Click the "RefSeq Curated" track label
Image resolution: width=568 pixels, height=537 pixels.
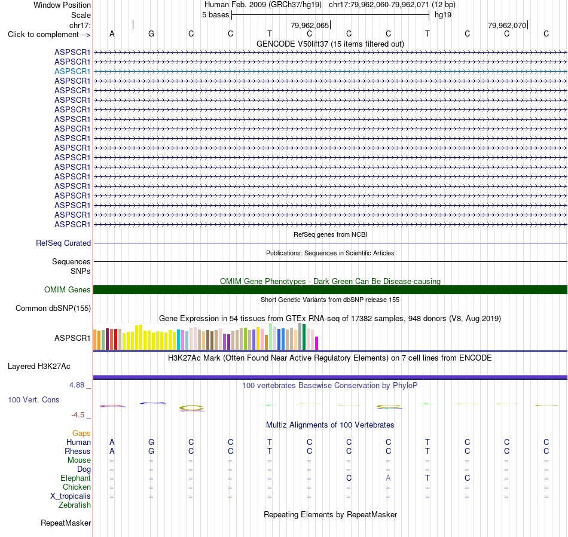click(x=63, y=243)
